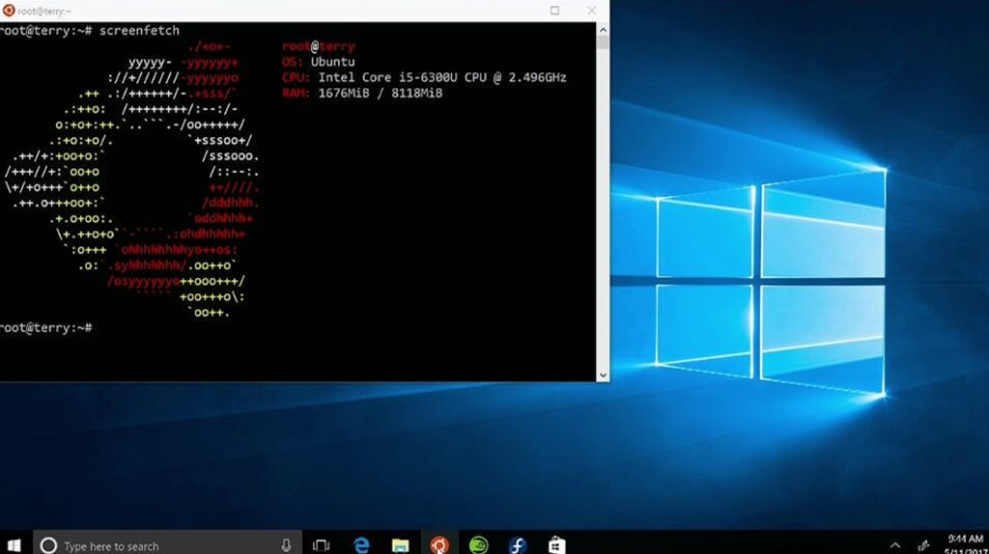Open the Fedora app on the taskbar
Screen dimensions: 989x554
pyautogui.click(x=518, y=545)
